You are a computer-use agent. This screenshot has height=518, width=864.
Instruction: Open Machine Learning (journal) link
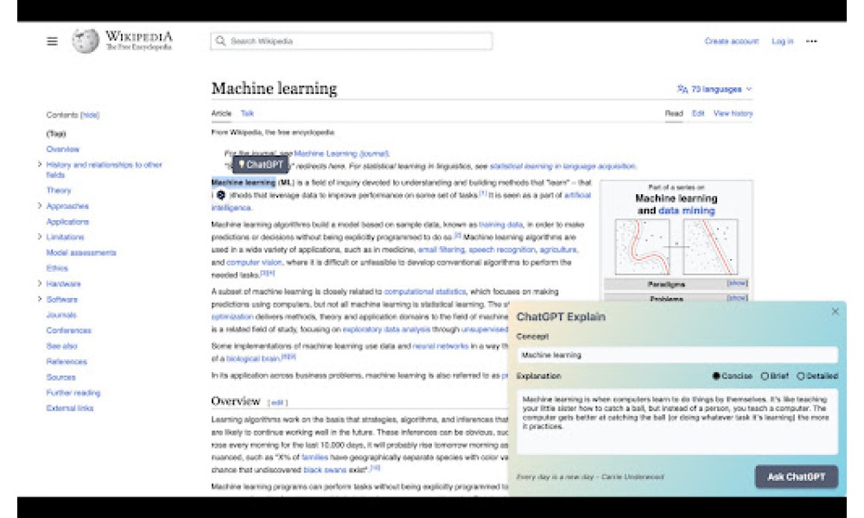(x=341, y=154)
